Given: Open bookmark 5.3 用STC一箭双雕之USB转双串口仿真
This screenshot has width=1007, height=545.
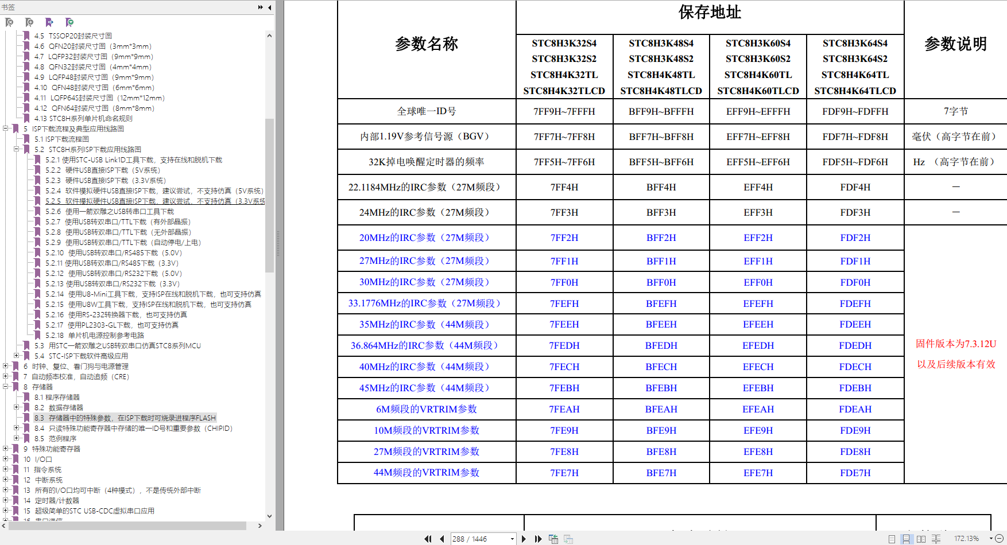Looking at the screenshot, I should pyautogui.click(x=118, y=345).
